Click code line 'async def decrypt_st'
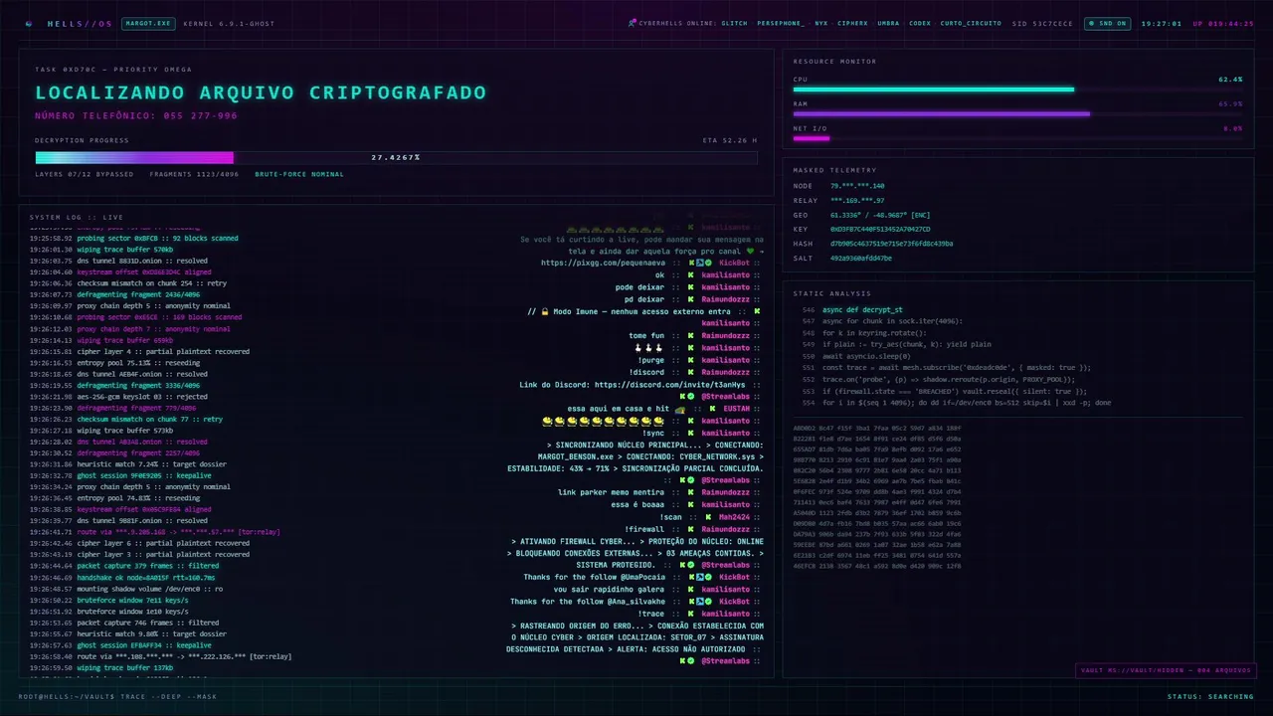 pyautogui.click(x=862, y=309)
